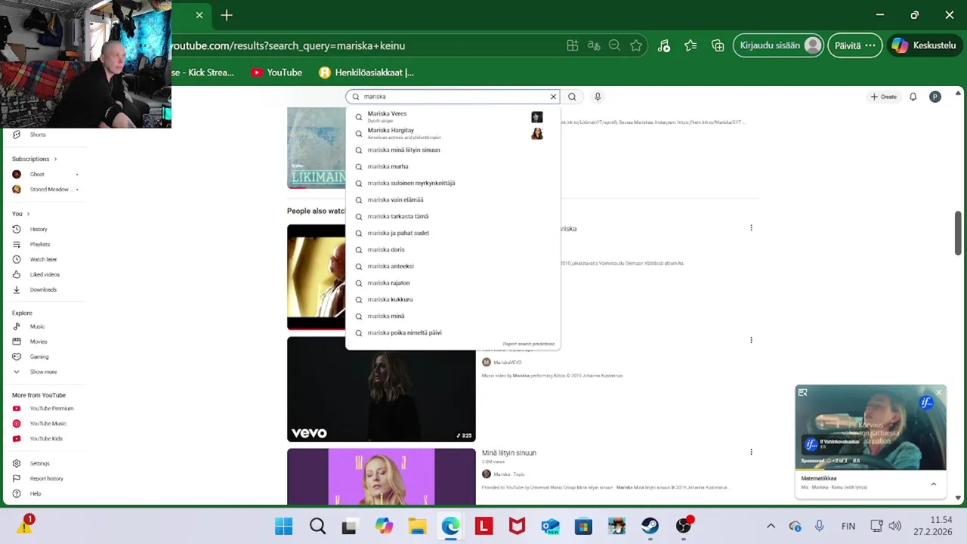Open the vevo video thumbnail
Image resolution: width=967 pixels, height=544 pixels.
(382, 389)
